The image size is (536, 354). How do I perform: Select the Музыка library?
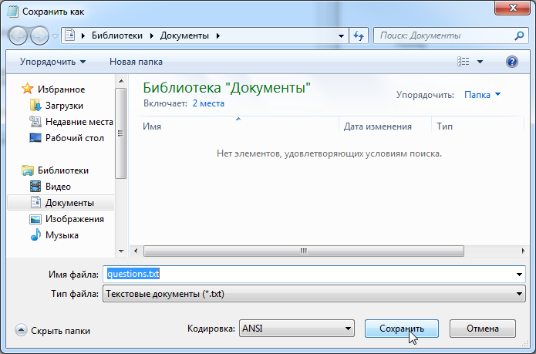click(61, 235)
